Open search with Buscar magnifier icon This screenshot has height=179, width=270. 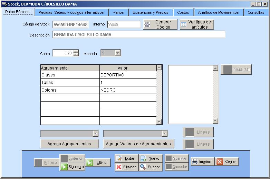click(x=143, y=167)
